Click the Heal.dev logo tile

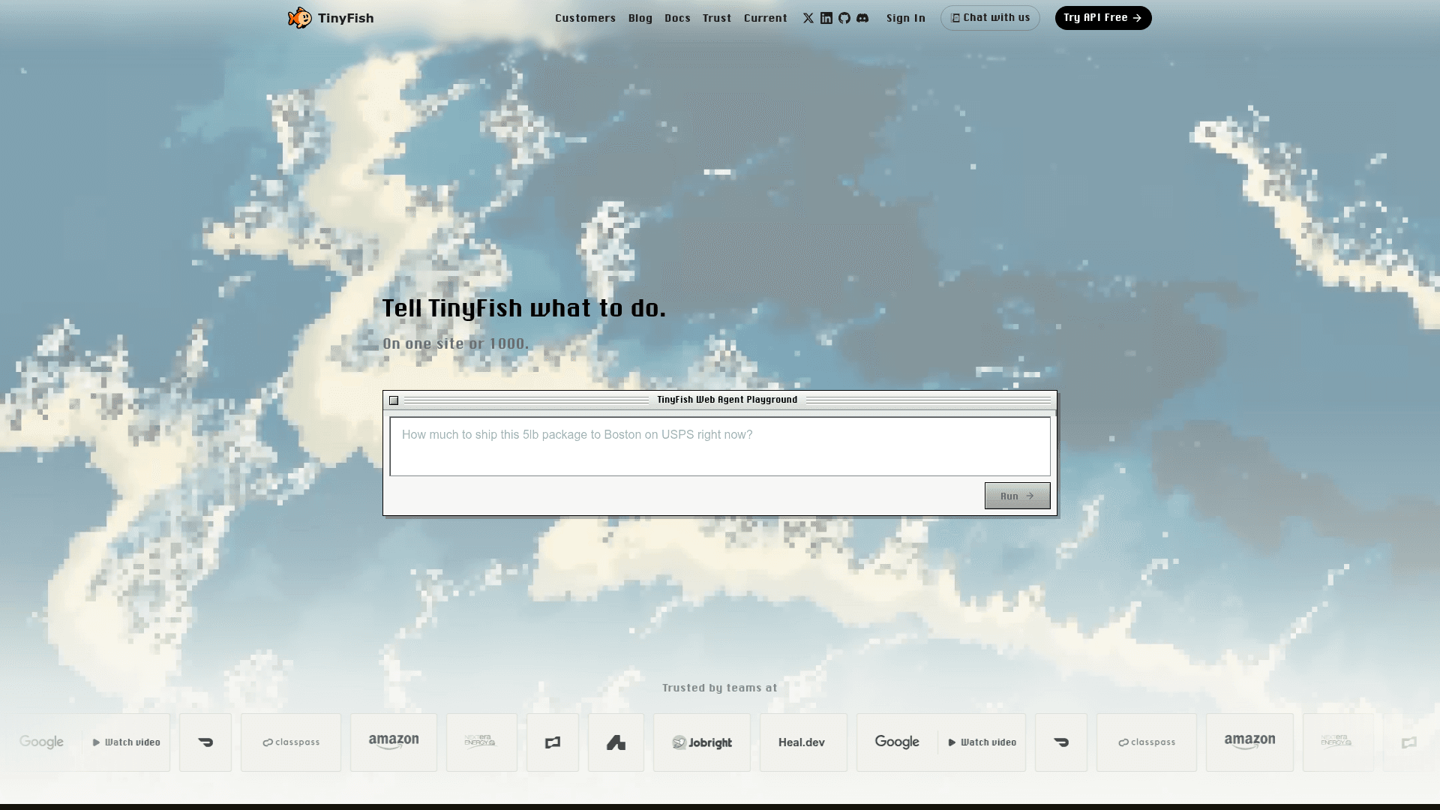coord(802,742)
